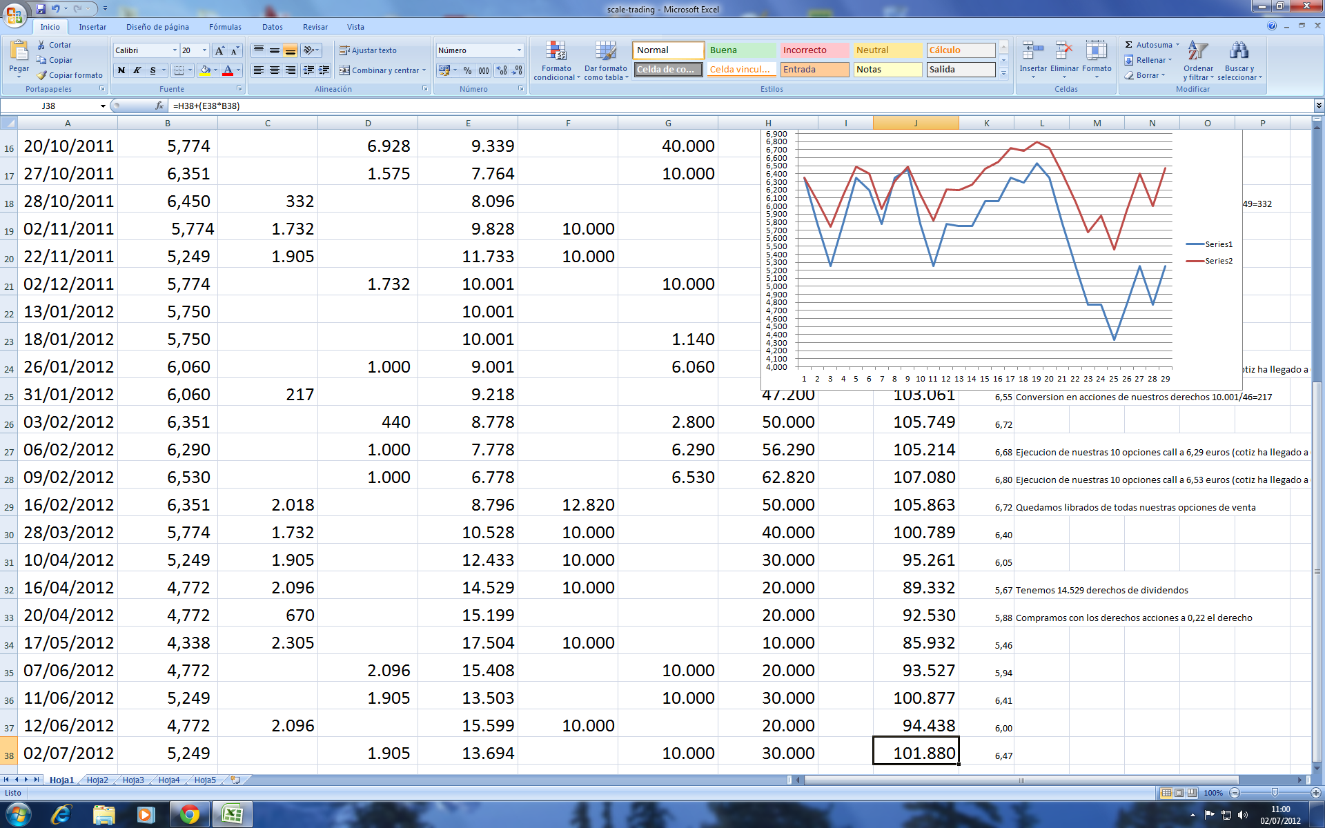This screenshot has height=828, width=1325.
Task: Launch Chrome from the taskbar
Action: (189, 815)
